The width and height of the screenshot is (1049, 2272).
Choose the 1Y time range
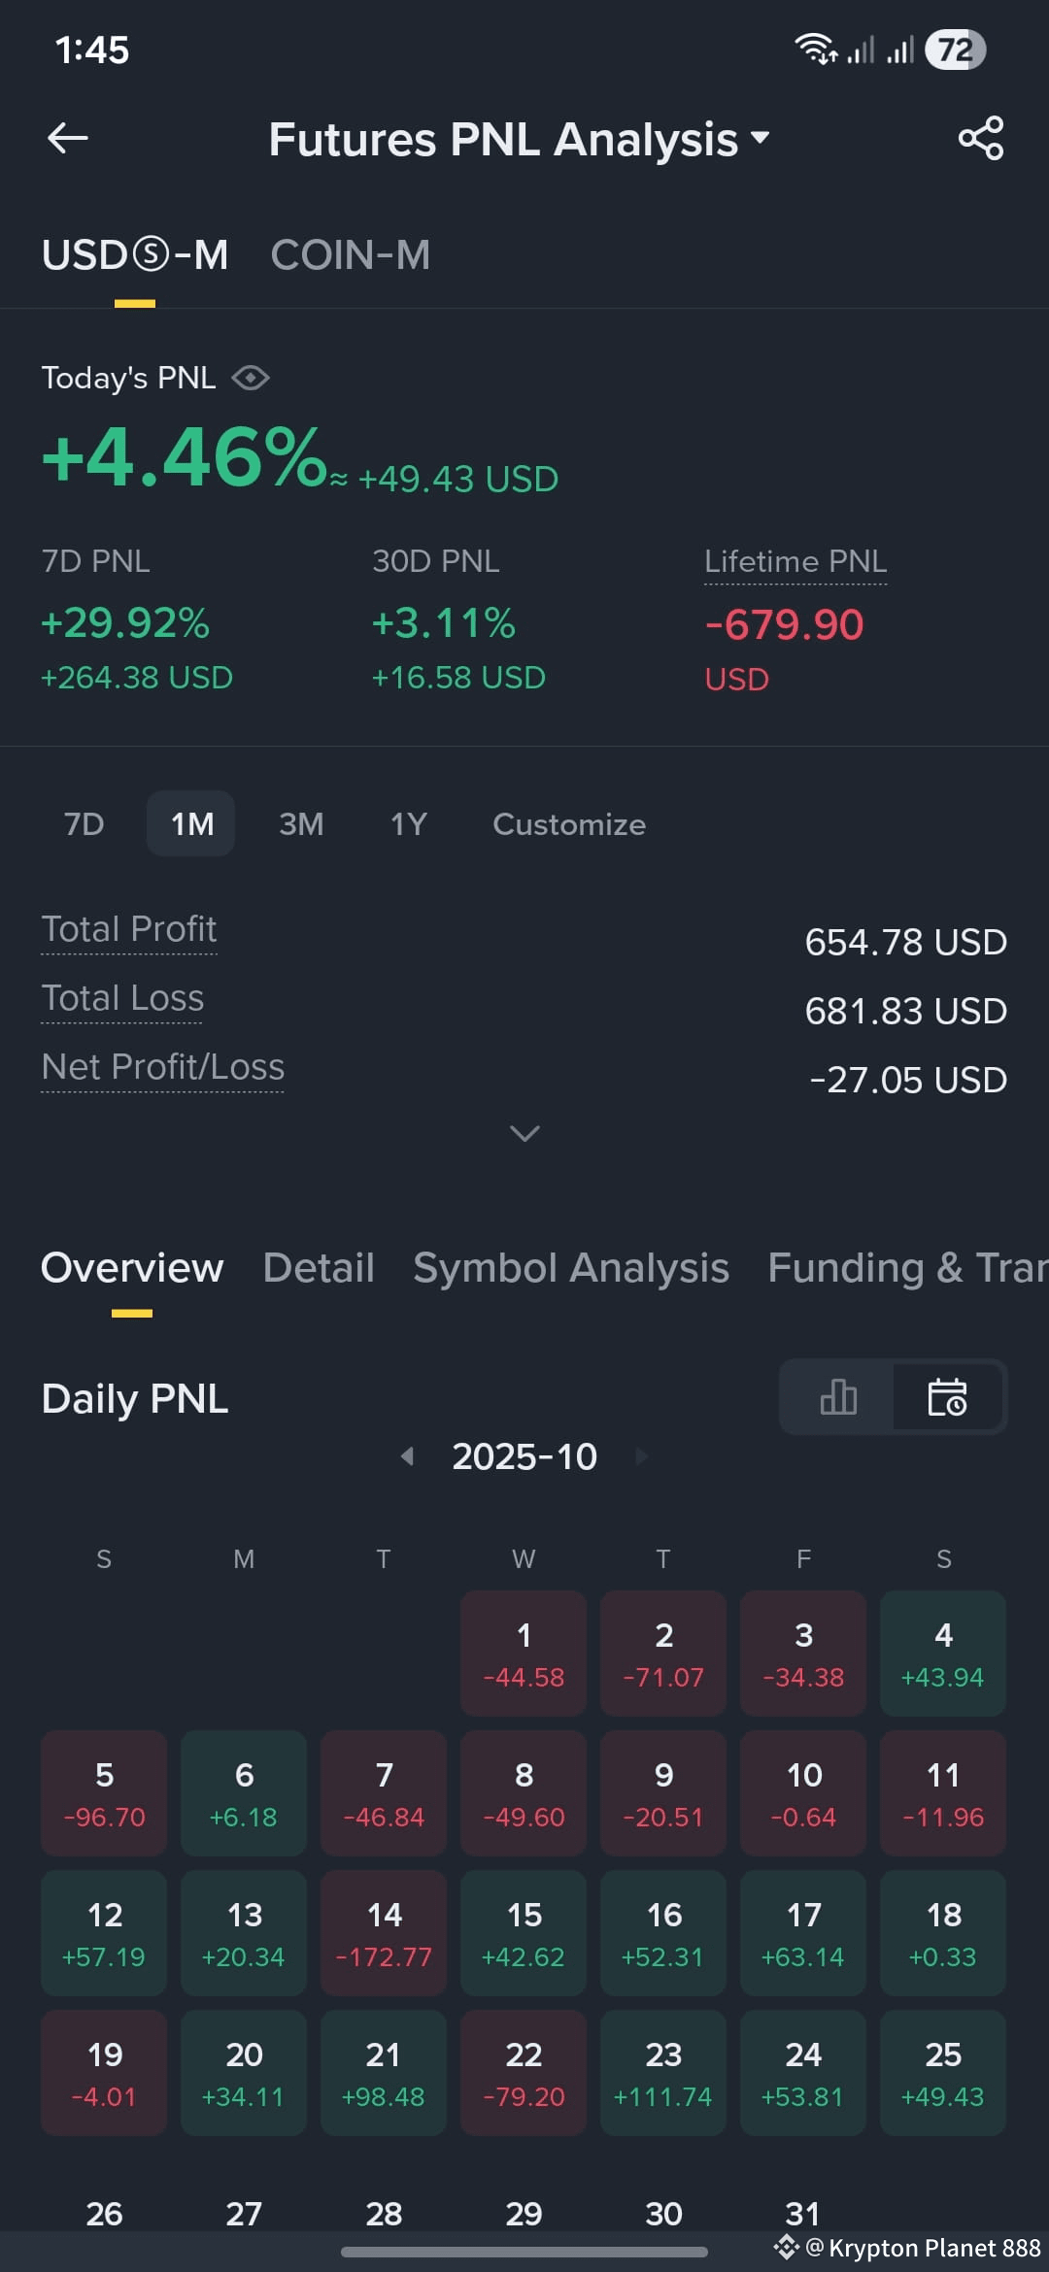409,823
